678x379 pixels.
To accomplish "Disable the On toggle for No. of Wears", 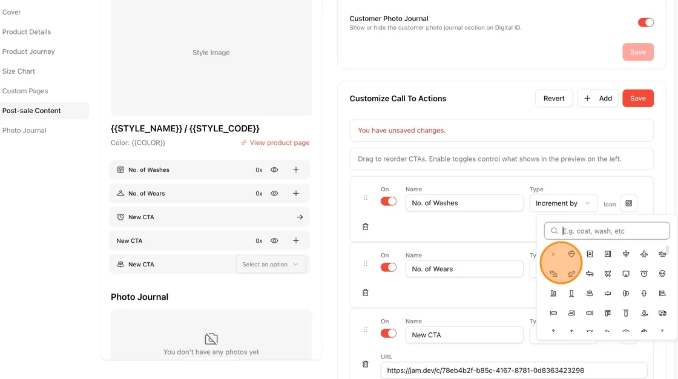I will coord(388,268).
